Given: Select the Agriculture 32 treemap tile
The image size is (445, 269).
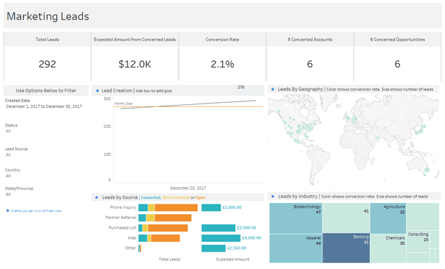Looking at the screenshot, I should coord(388,218).
